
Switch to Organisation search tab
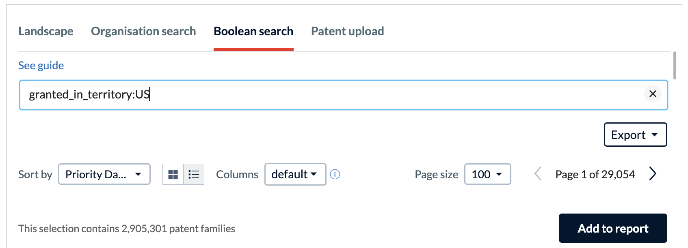tap(143, 31)
